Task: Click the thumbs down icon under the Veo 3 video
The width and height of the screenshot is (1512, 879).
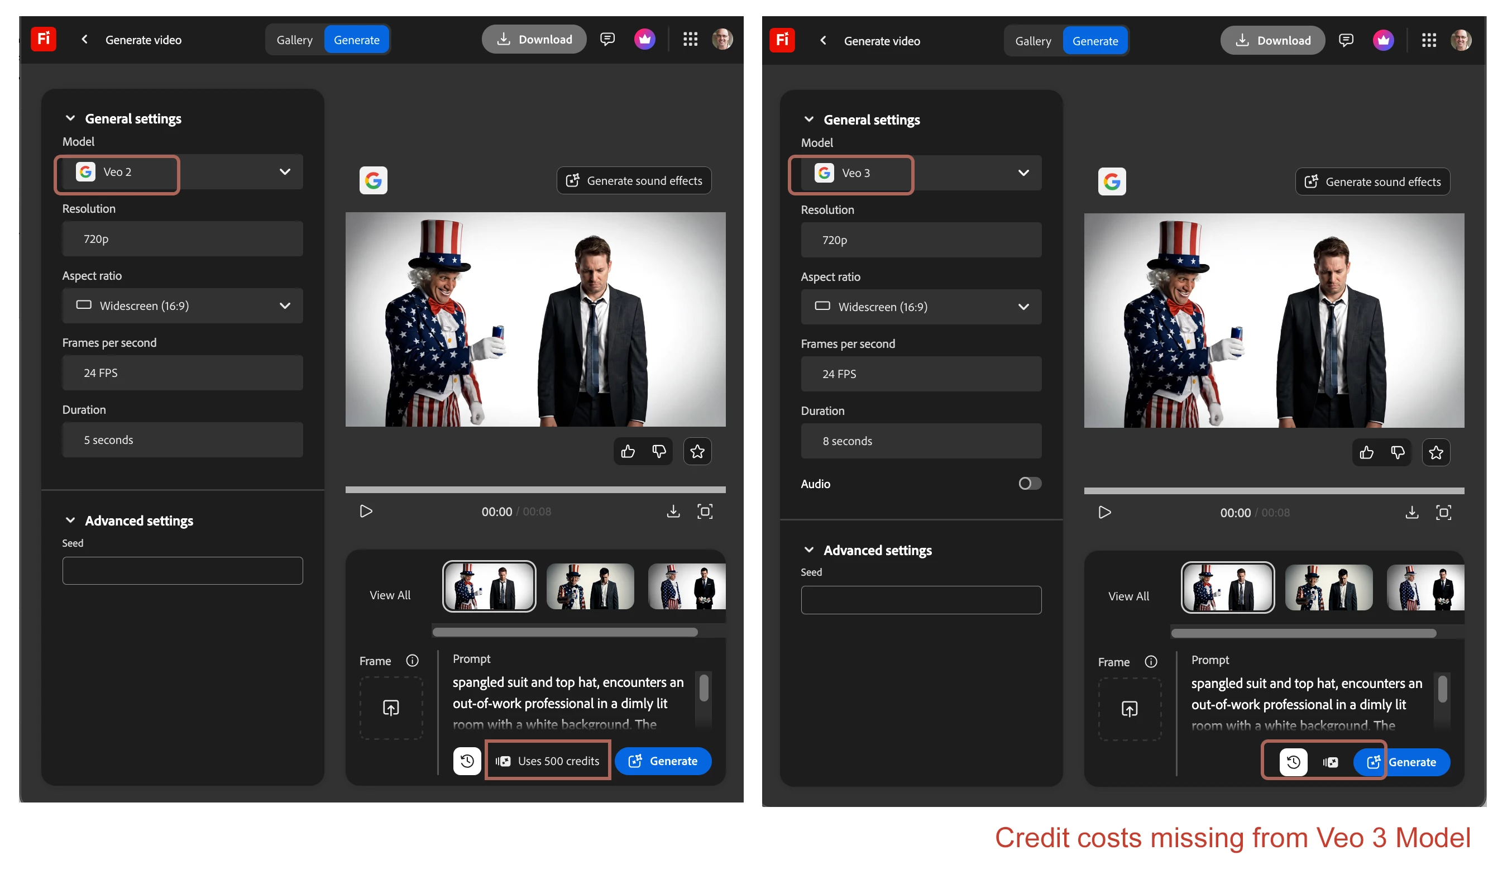Action: click(x=1398, y=453)
